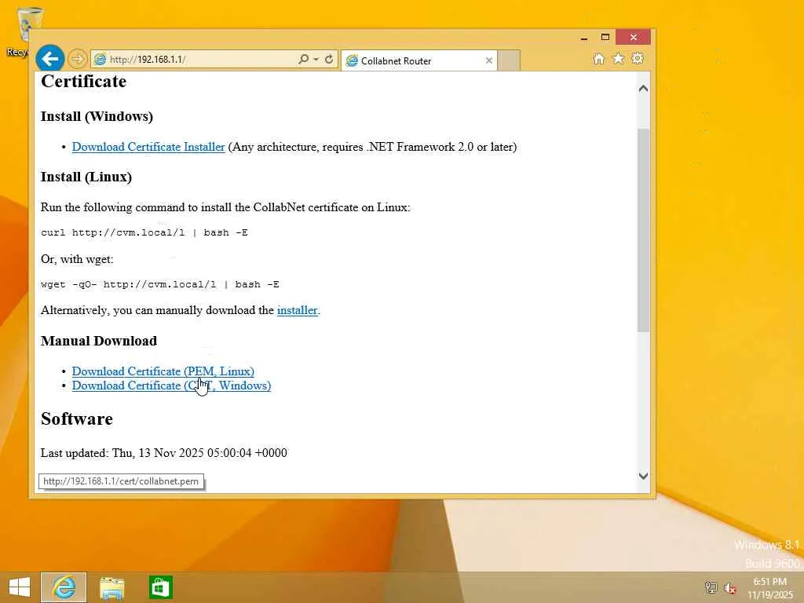
Task: Click the browser Forward arrow button
Action: 78,59
